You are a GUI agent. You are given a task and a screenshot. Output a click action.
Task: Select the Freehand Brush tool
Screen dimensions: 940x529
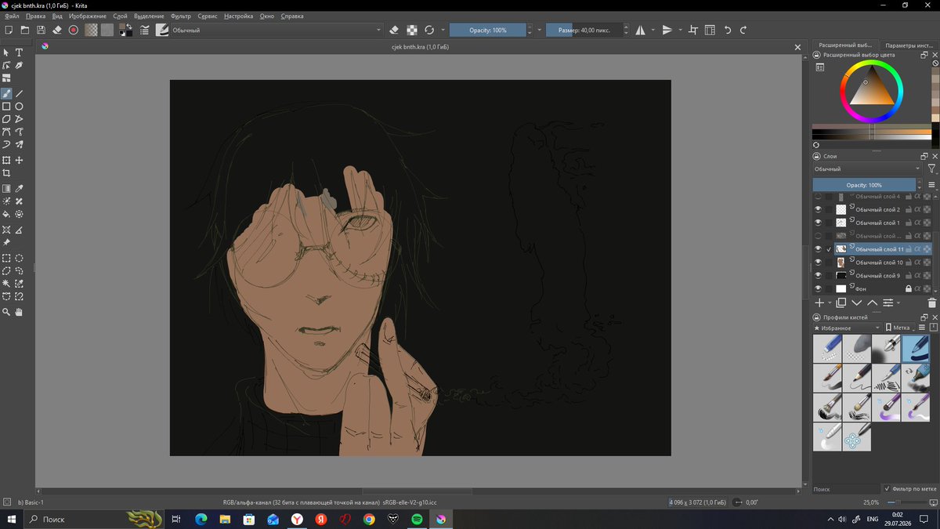pyautogui.click(x=6, y=93)
